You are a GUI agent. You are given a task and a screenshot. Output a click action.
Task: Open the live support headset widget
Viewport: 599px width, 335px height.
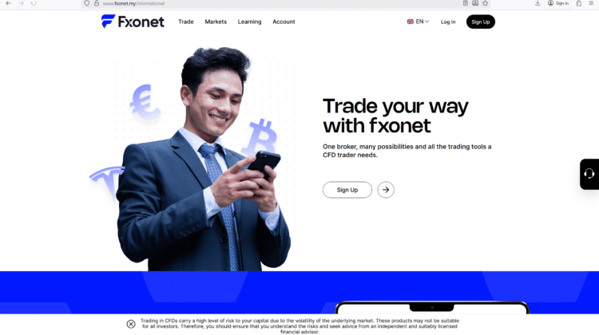[589, 175]
